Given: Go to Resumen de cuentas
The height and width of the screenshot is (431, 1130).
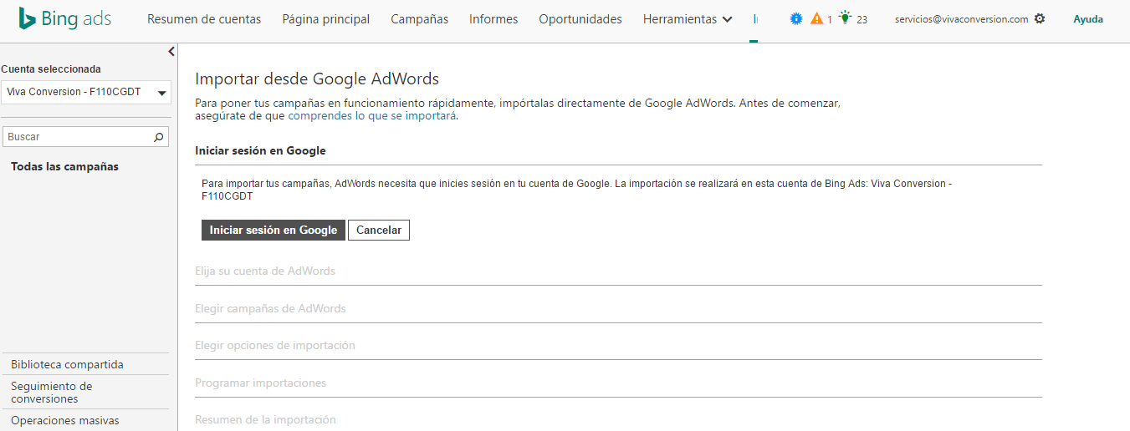Looking at the screenshot, I should [x=204, y=19].
